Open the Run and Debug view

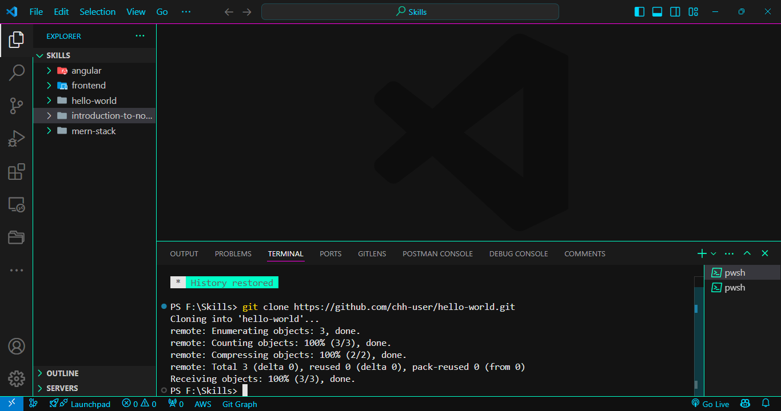pyautogui.click(x=17, y=139)
